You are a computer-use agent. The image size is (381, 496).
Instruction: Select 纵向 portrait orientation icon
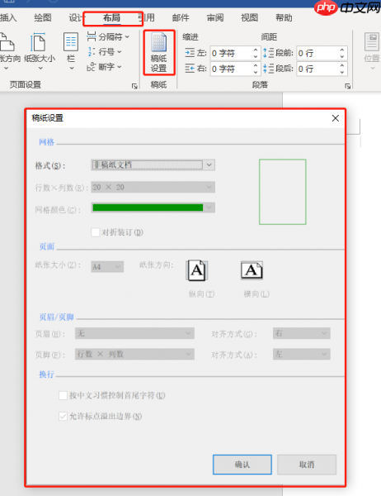(197, 270)
